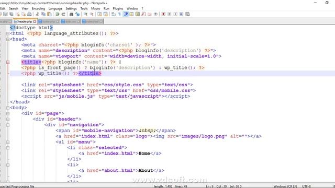Image resolution: width=335 pixels, height=188 pixels.
Task: Click the "images/logo.png" src value
Action: 203,136
